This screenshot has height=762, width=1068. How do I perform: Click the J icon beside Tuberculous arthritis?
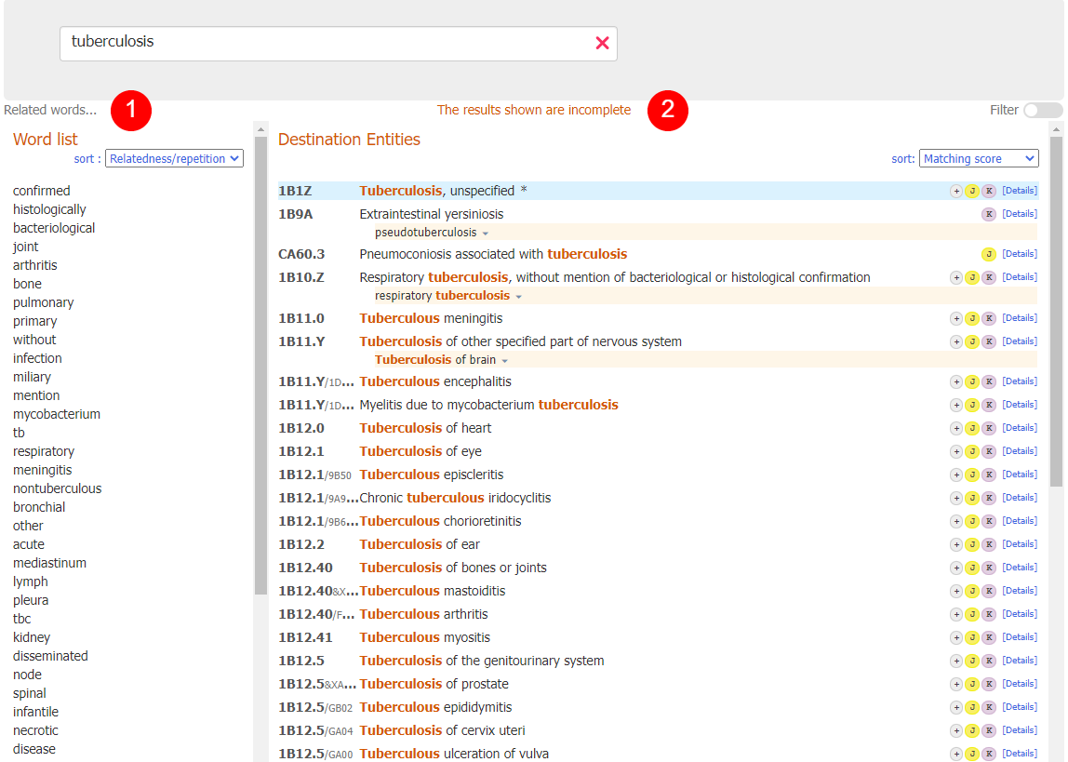pos(973,614)
